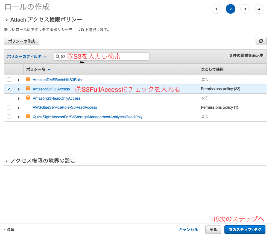Check the AmazonS3ReadOnlyAccess checkbox
Viewport: 272px width, 236px height.
9,98
